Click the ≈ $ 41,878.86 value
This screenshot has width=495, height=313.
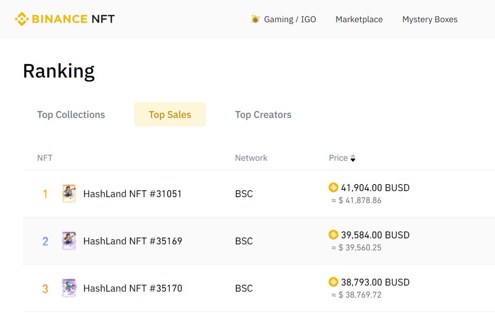pos(356,201)
